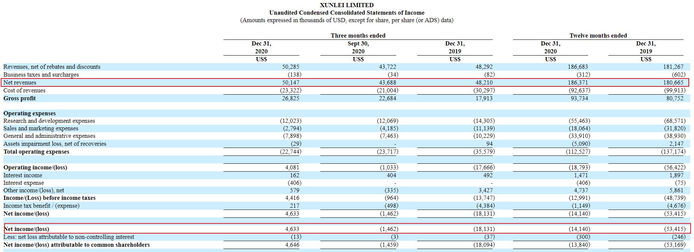
Task: Select the 'Three months ended' column group header
Action: pyautogui.click(x=358, y=36)
